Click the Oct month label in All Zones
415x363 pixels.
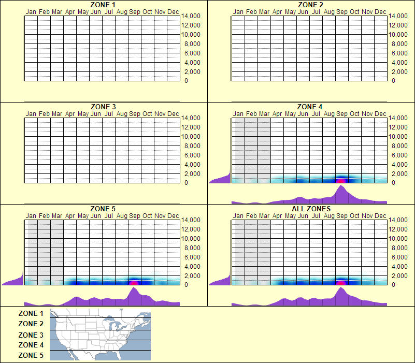point(354,216)
